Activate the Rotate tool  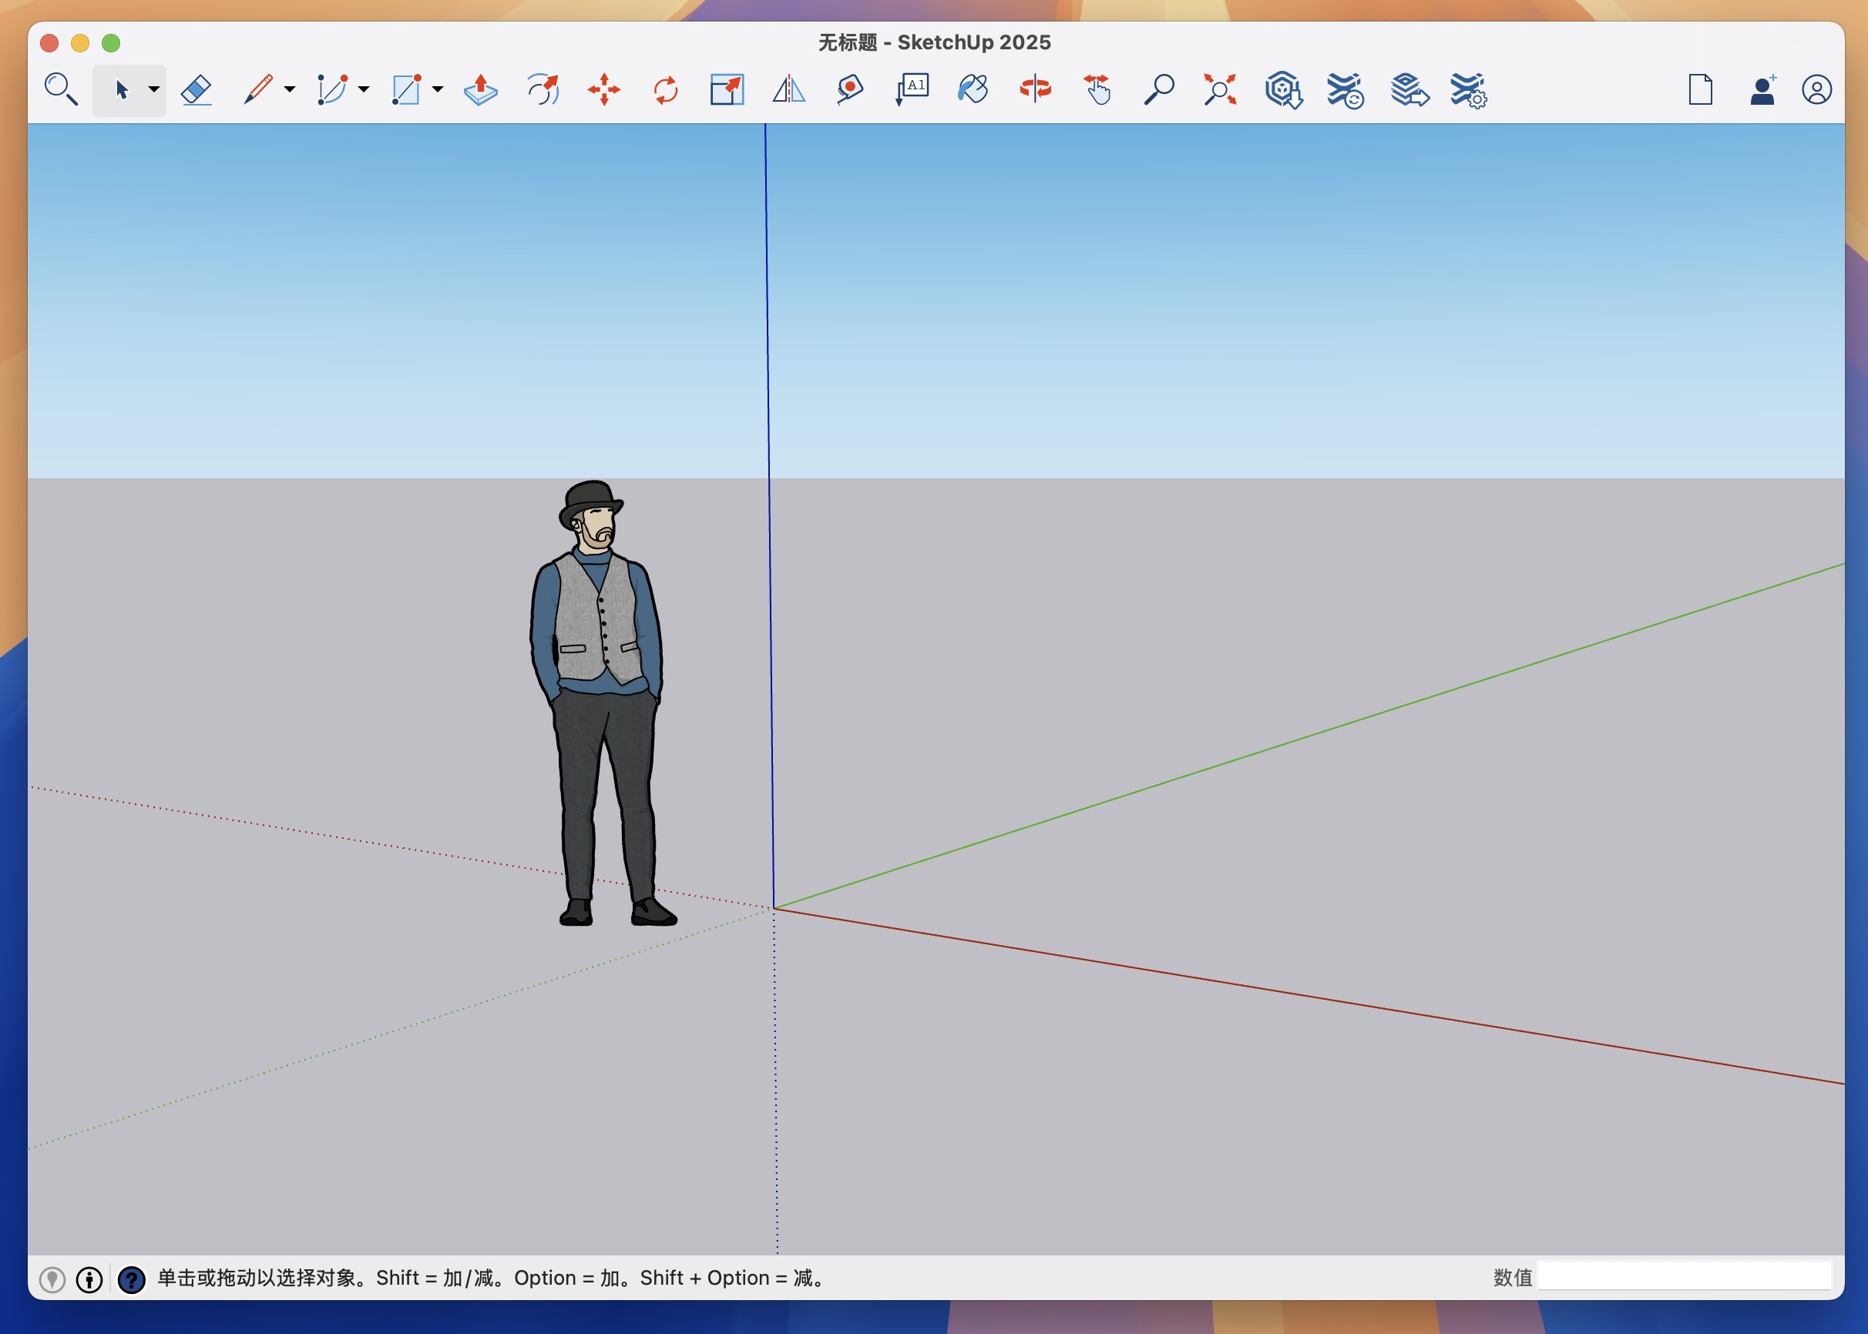666,89
